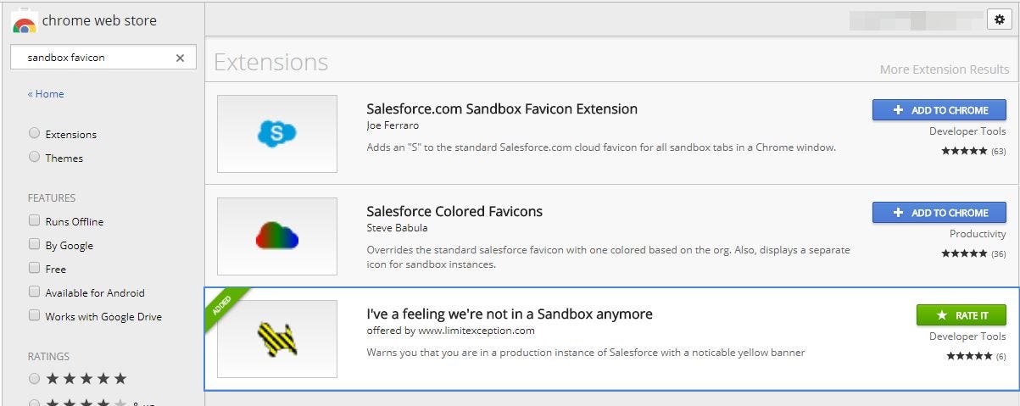The height and width of the screenshot is (406, 1020).
Task: Click the yellow-black striped dog icon
Action: (x=277, y=339)
